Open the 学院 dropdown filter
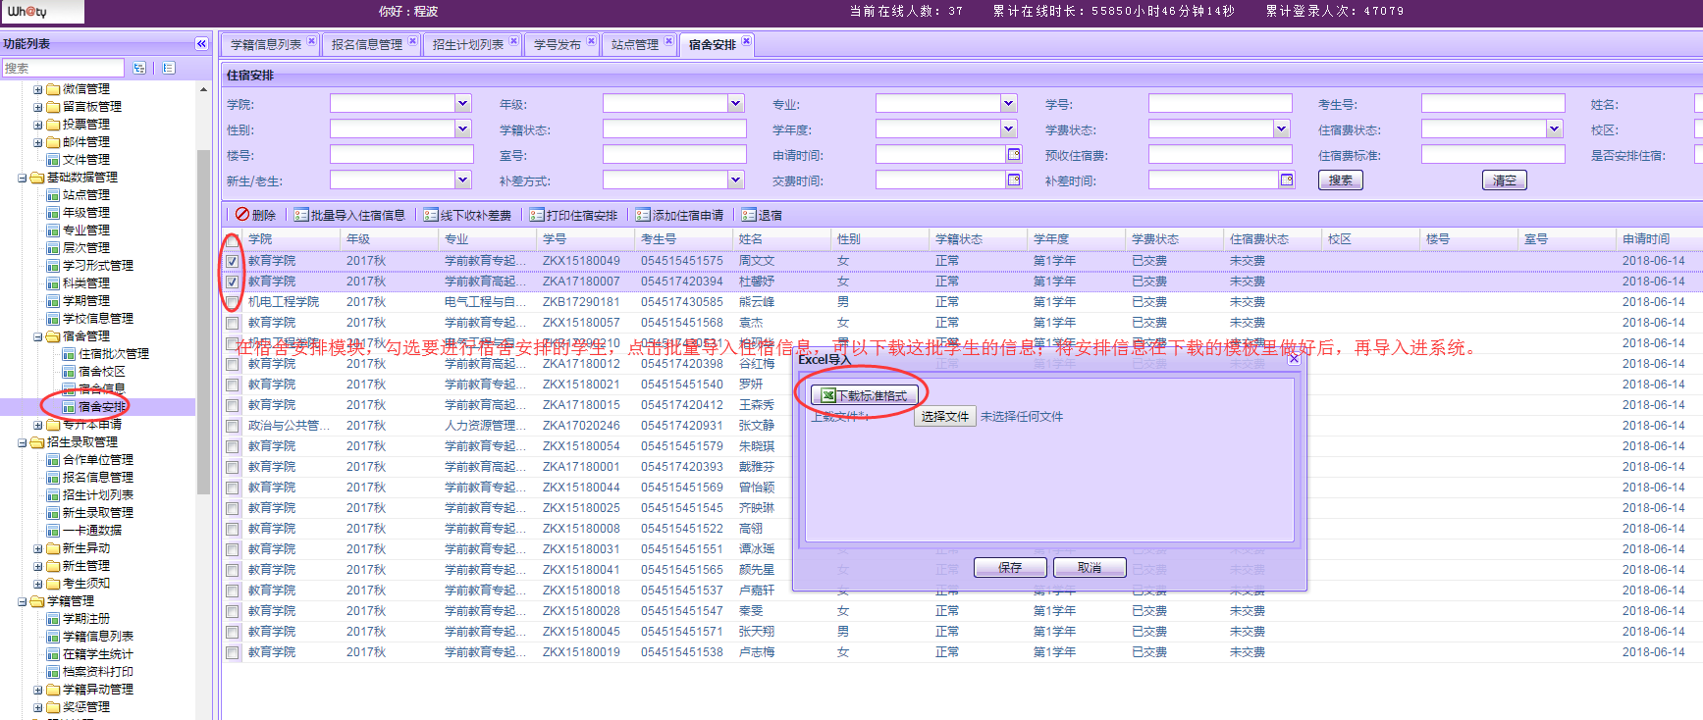Viewport: 1703px width, 720px height. coord(462,103)
